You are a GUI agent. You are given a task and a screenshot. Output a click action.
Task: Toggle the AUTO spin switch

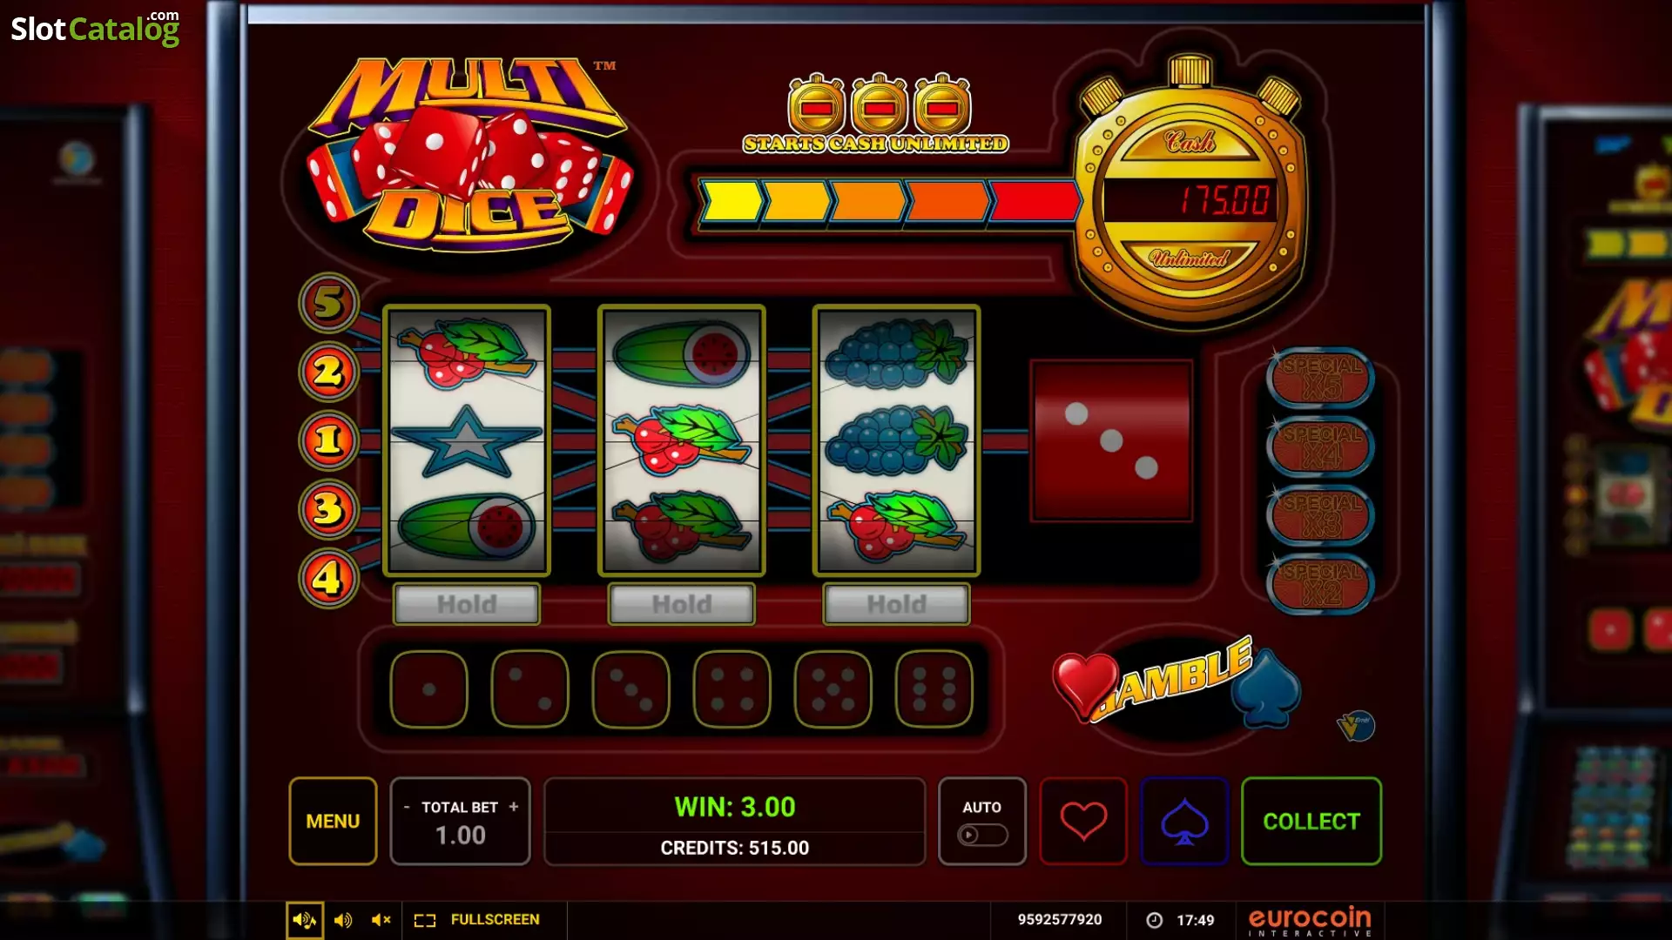point(982,835)
